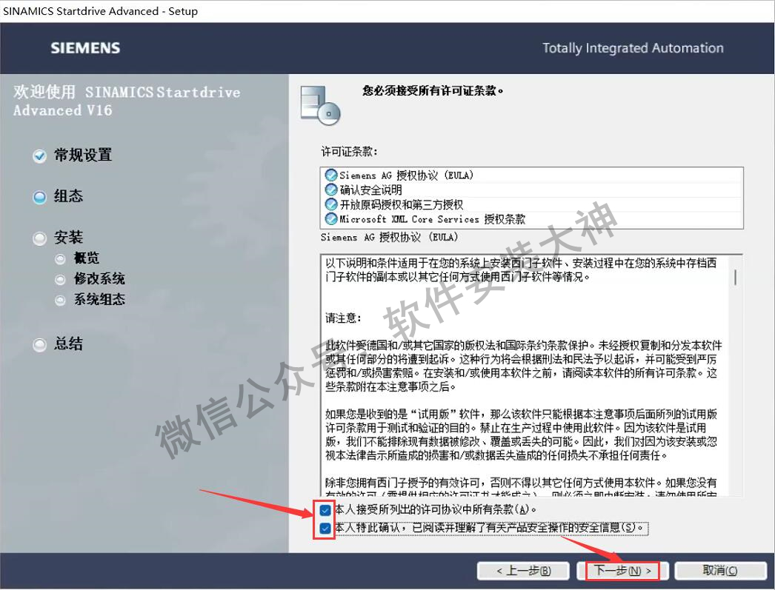
Task: Select 确认安全说明 license row
Action: coord(532,190)
